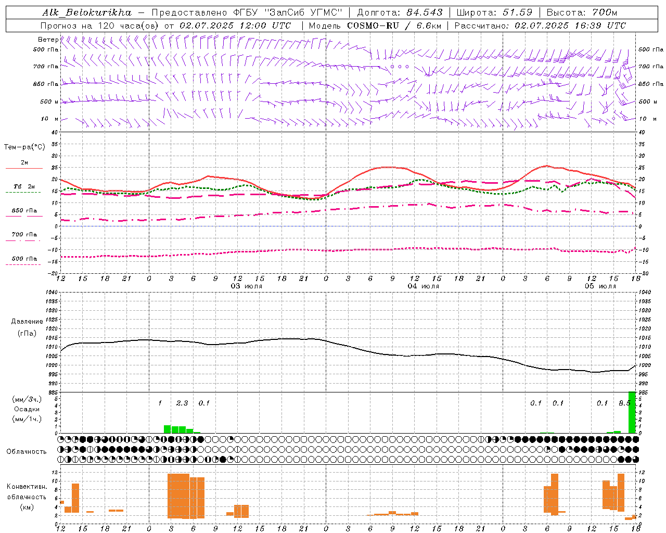The width and height of the screenshot is (666, 533).
Task: Click the '700 гПа' temperature legend entry
Action: pyautogui.click(x=24, y=235)
